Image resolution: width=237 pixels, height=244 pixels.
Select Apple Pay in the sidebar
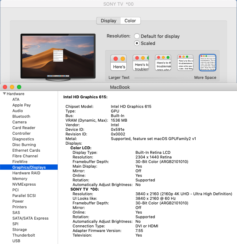pos(22,105)
